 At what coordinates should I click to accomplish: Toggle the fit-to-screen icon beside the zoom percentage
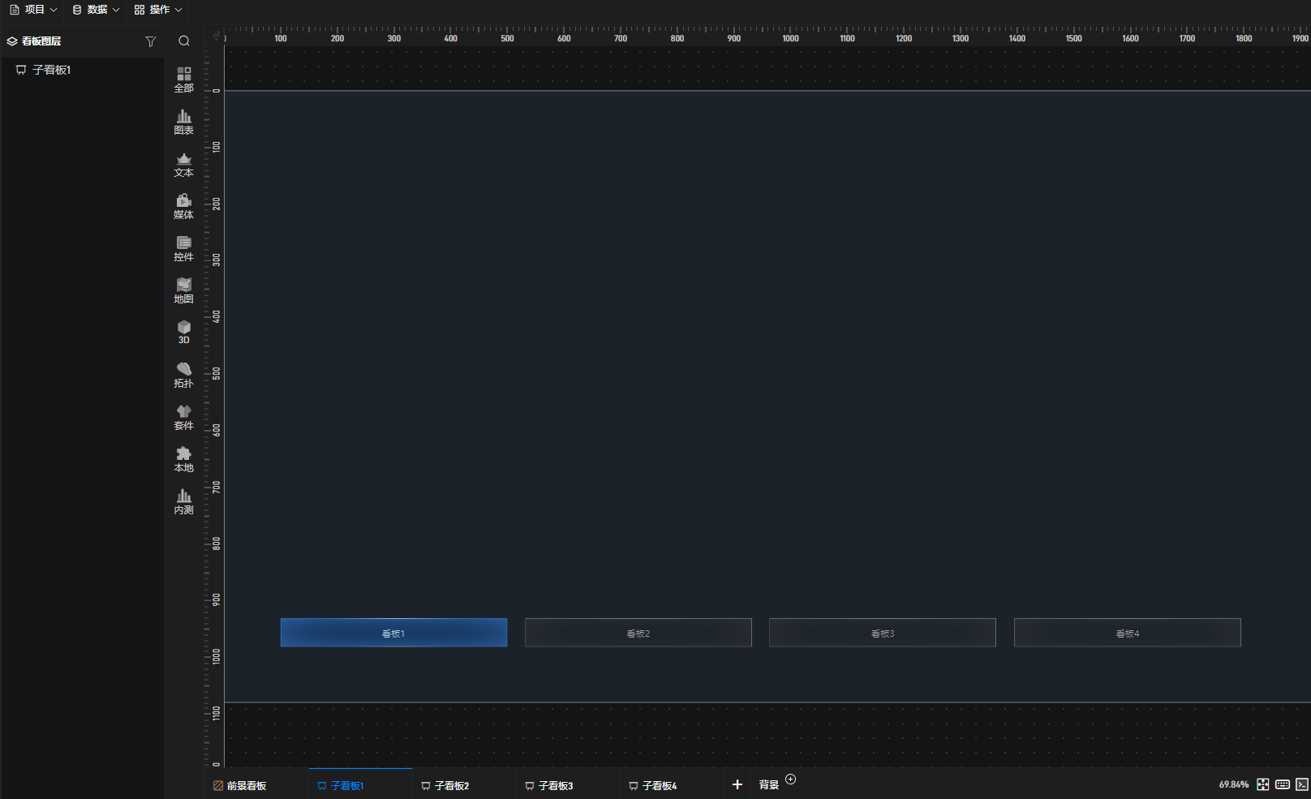1263,784
